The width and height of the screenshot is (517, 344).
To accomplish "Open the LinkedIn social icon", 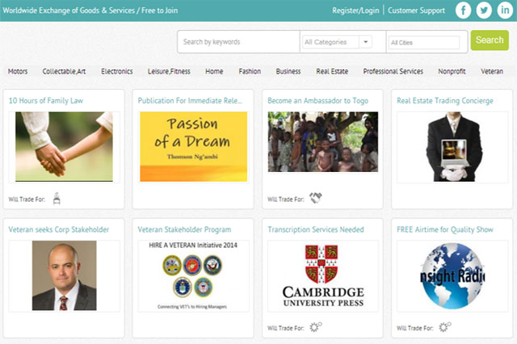I will coord(504,10).
